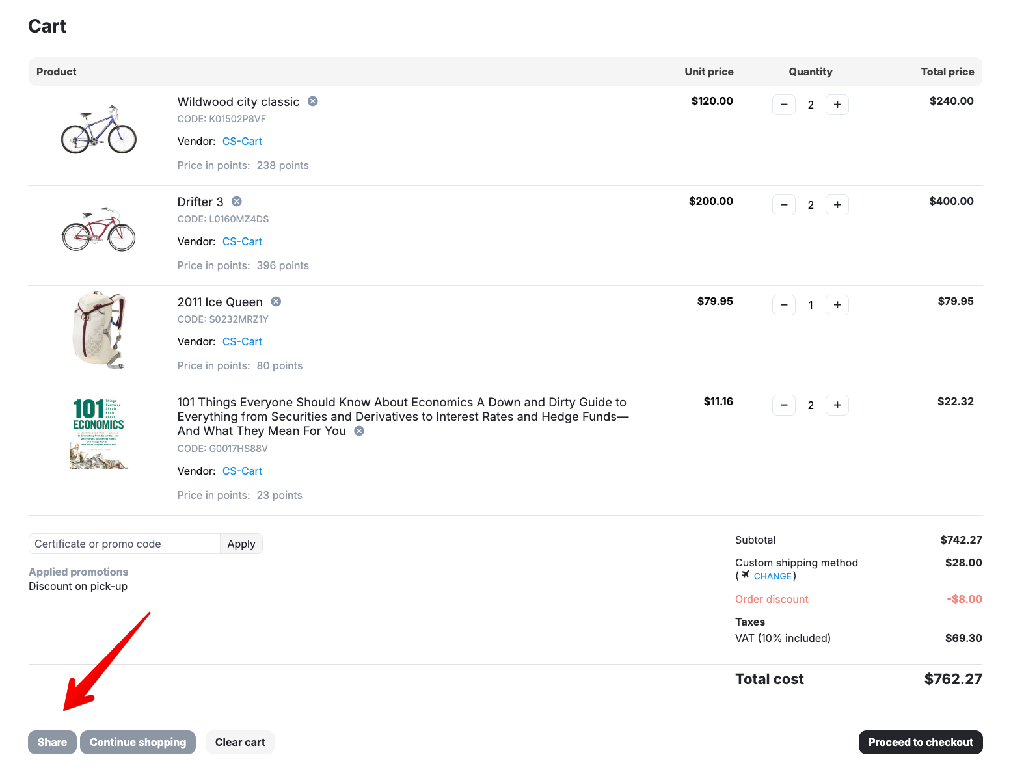Screen dimensions: 1024x783
Task: Decrease Wildwood city classic quantity
Action: [784, 105]
